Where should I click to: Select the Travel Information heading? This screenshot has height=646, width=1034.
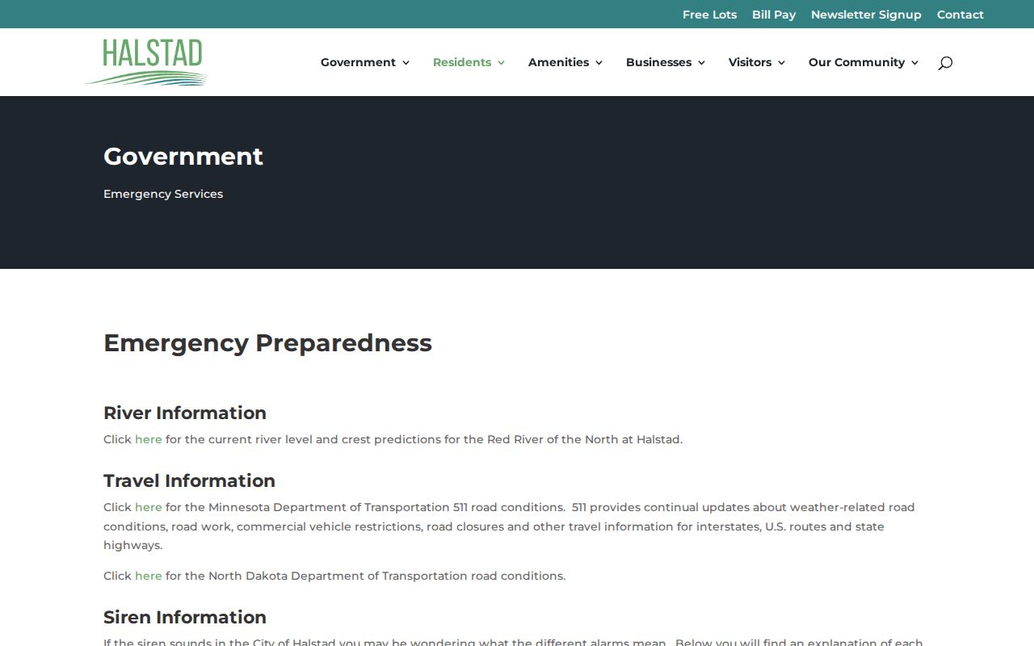(189, 480)
